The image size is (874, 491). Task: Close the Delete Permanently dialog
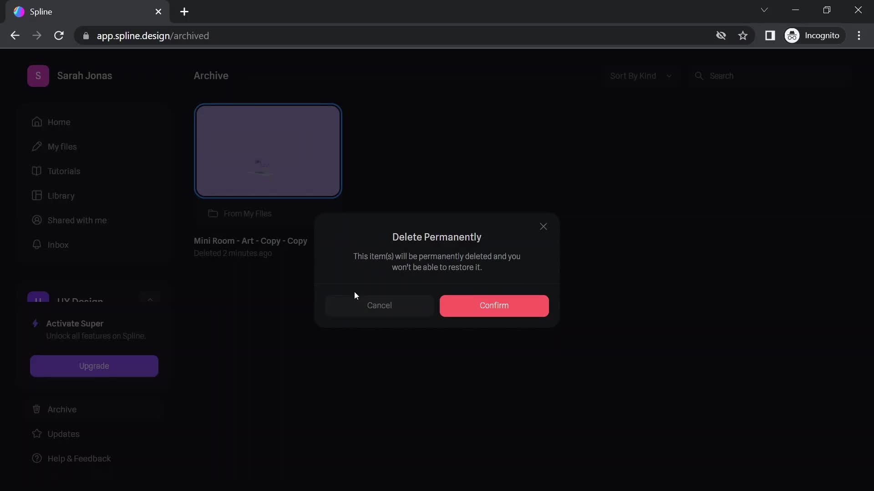(x=544, y=226)
